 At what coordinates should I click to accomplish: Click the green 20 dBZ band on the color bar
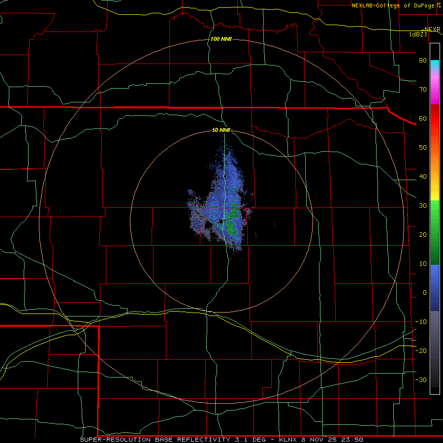pyautogui.click(x=435, y=235)
